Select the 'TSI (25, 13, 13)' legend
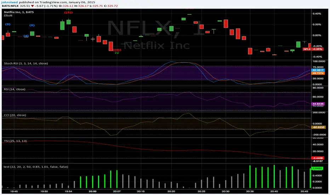Image resolution: width=330 pixels, height=195 pixels. click(15, 141)
